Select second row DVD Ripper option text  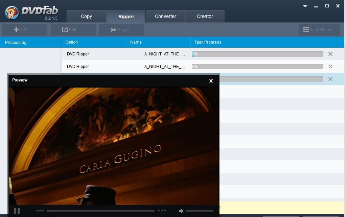click(78, 67)
